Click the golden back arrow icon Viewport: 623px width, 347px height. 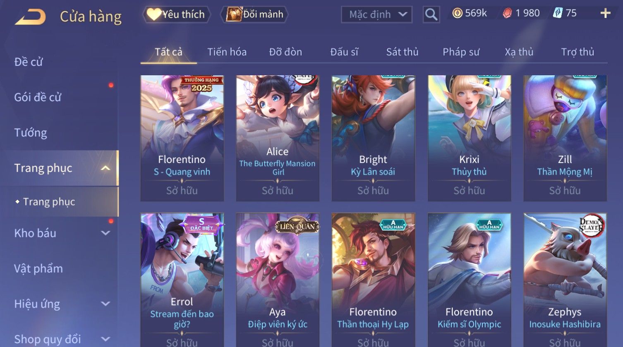pos(31,17)
